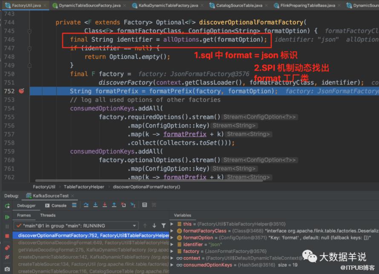Switch to the KafkaDynamicTableFactory.java tab

[168, 5]
